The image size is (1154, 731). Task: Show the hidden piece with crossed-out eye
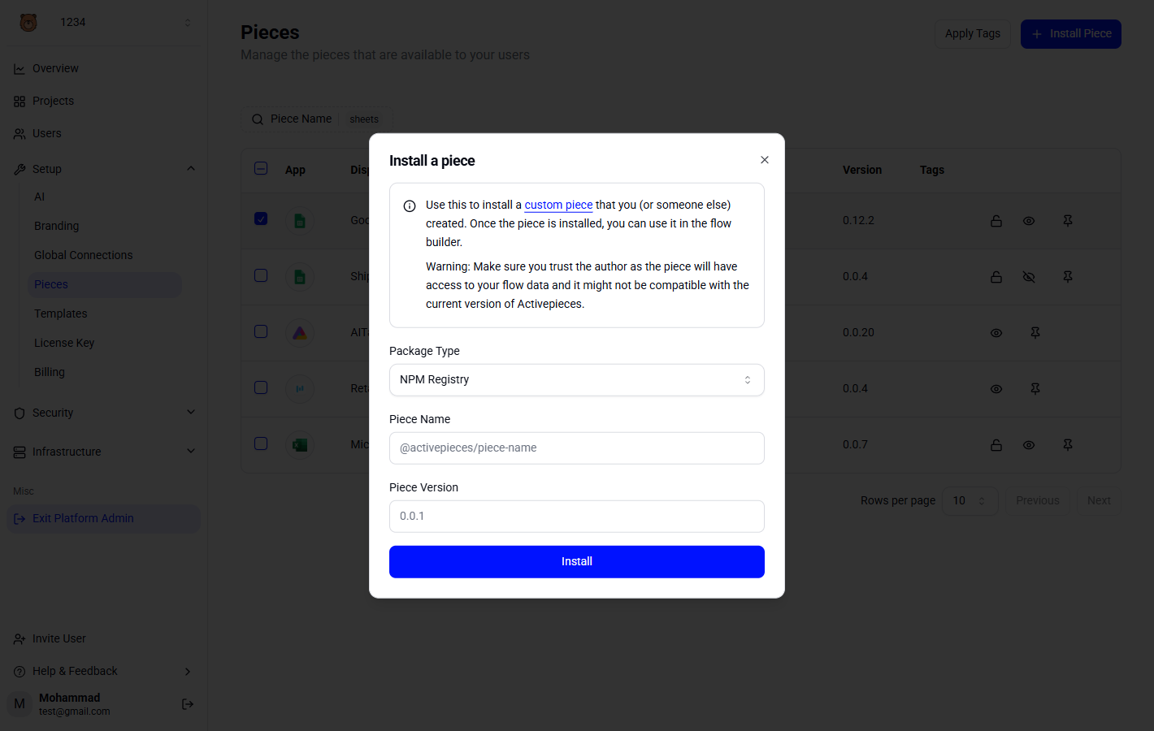tap(1029, 277)
